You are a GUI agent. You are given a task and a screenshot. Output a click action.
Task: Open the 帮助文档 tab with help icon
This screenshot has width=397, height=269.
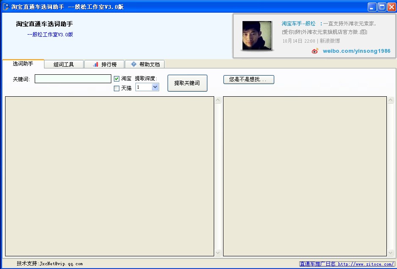point(145,64)
